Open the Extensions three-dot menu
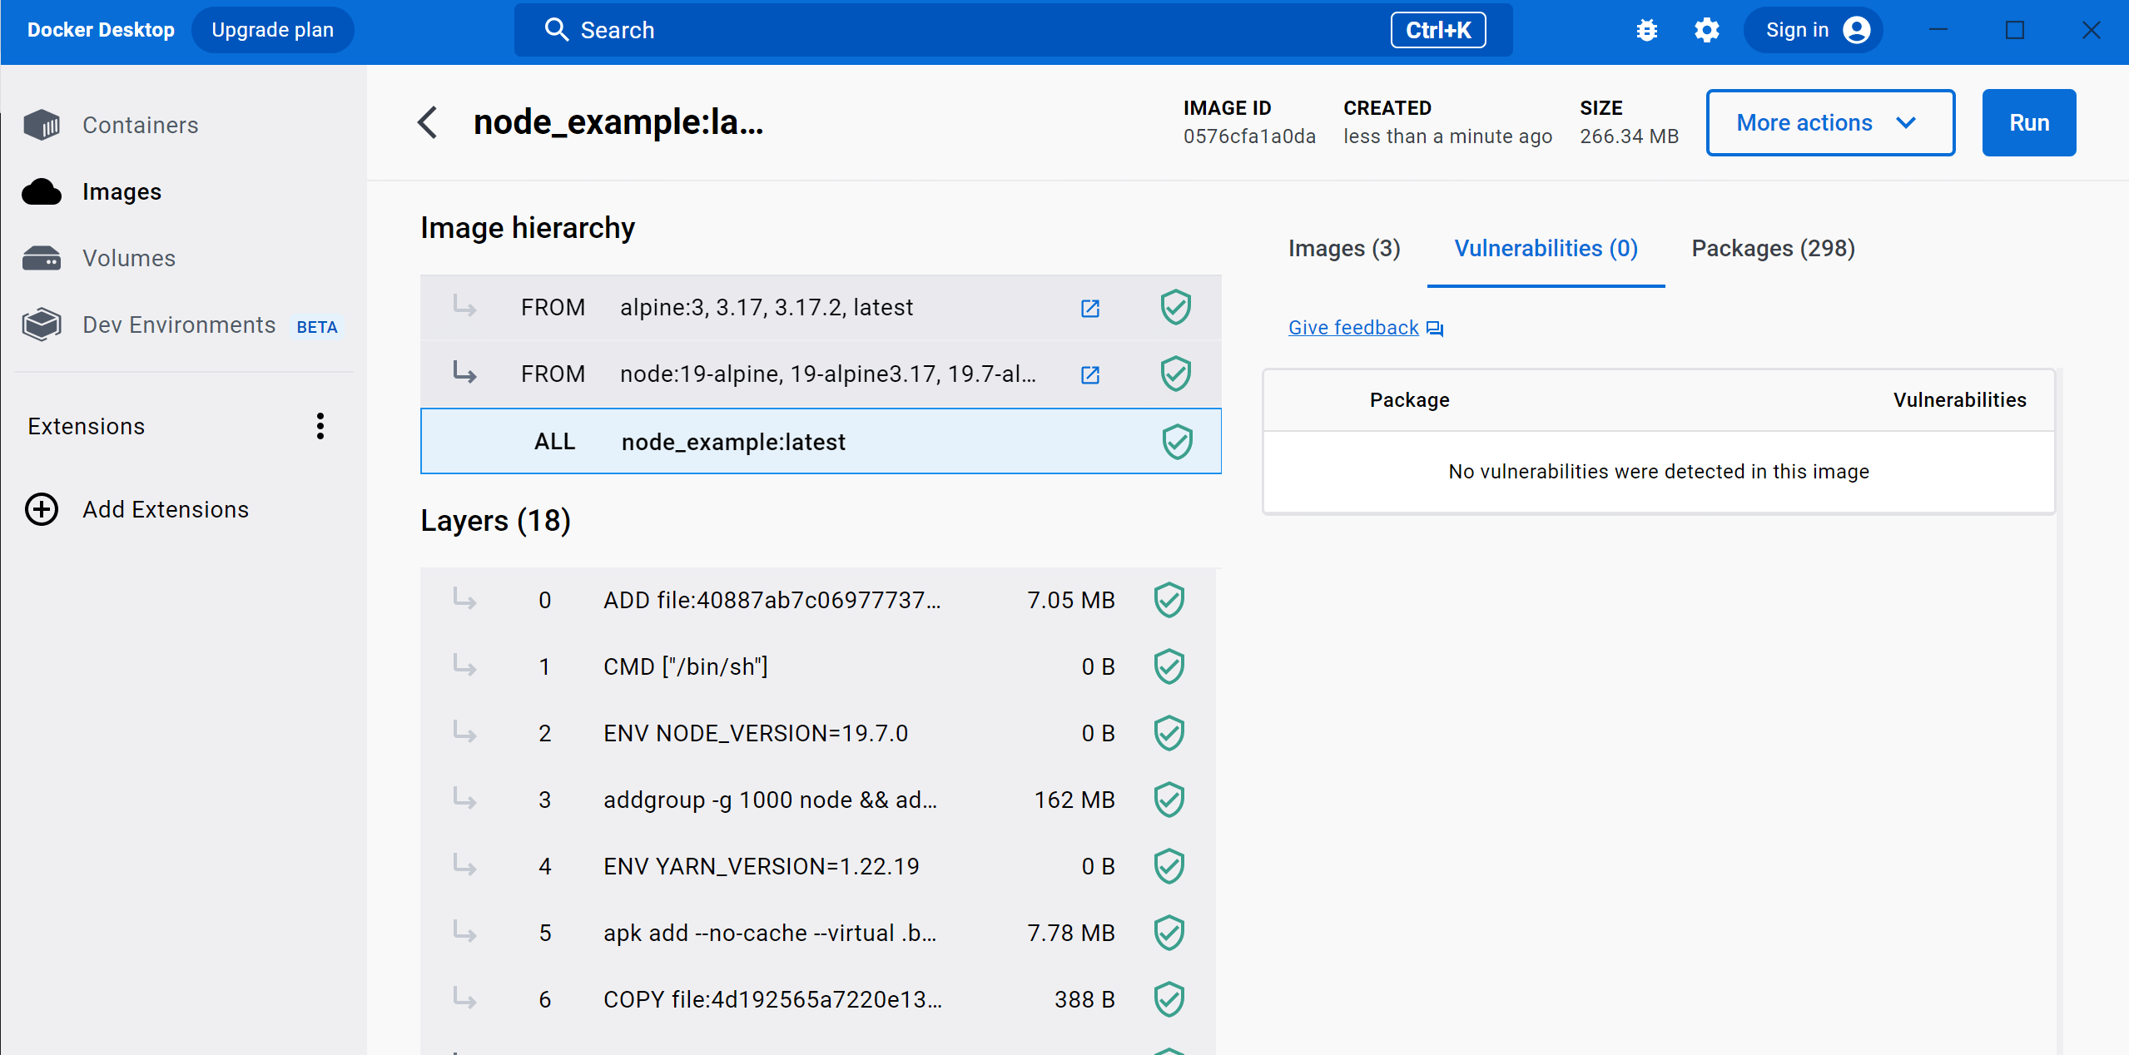 [x=320, y=425]
